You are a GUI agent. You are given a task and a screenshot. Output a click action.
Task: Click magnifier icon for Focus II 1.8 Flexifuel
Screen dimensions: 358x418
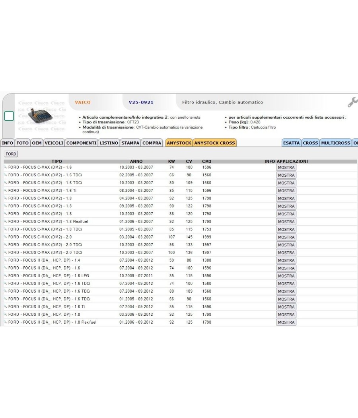5,322
